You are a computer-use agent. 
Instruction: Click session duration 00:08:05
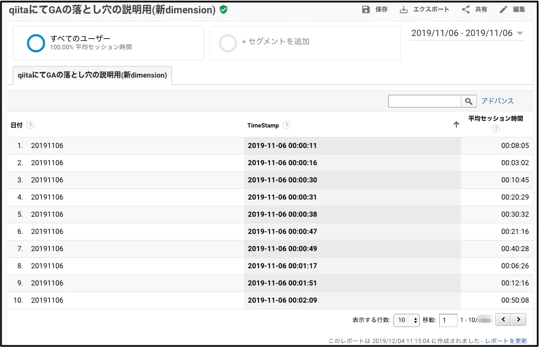515,146
